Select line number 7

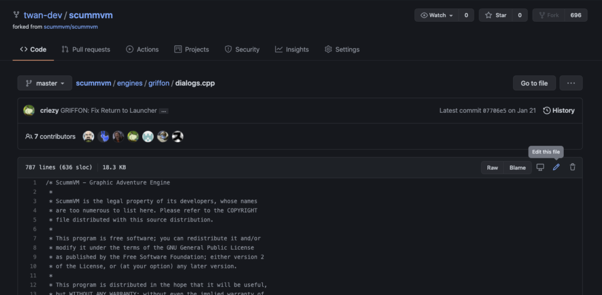(x=35, y=238)
